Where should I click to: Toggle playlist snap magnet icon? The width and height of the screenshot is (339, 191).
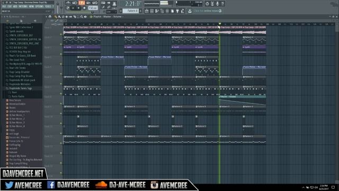(50, 16)
